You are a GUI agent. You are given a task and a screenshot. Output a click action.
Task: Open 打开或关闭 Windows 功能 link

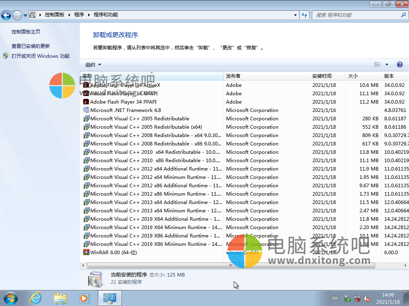coord(40,56)
